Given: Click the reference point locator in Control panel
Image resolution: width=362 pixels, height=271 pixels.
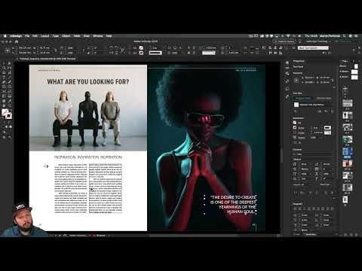Looking at the screenshot, I should (8, 50).
